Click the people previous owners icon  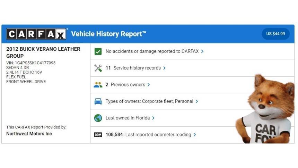tap(98, 85)
